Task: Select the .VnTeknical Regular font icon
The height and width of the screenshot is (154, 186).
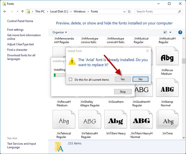Action: [64, 119]
